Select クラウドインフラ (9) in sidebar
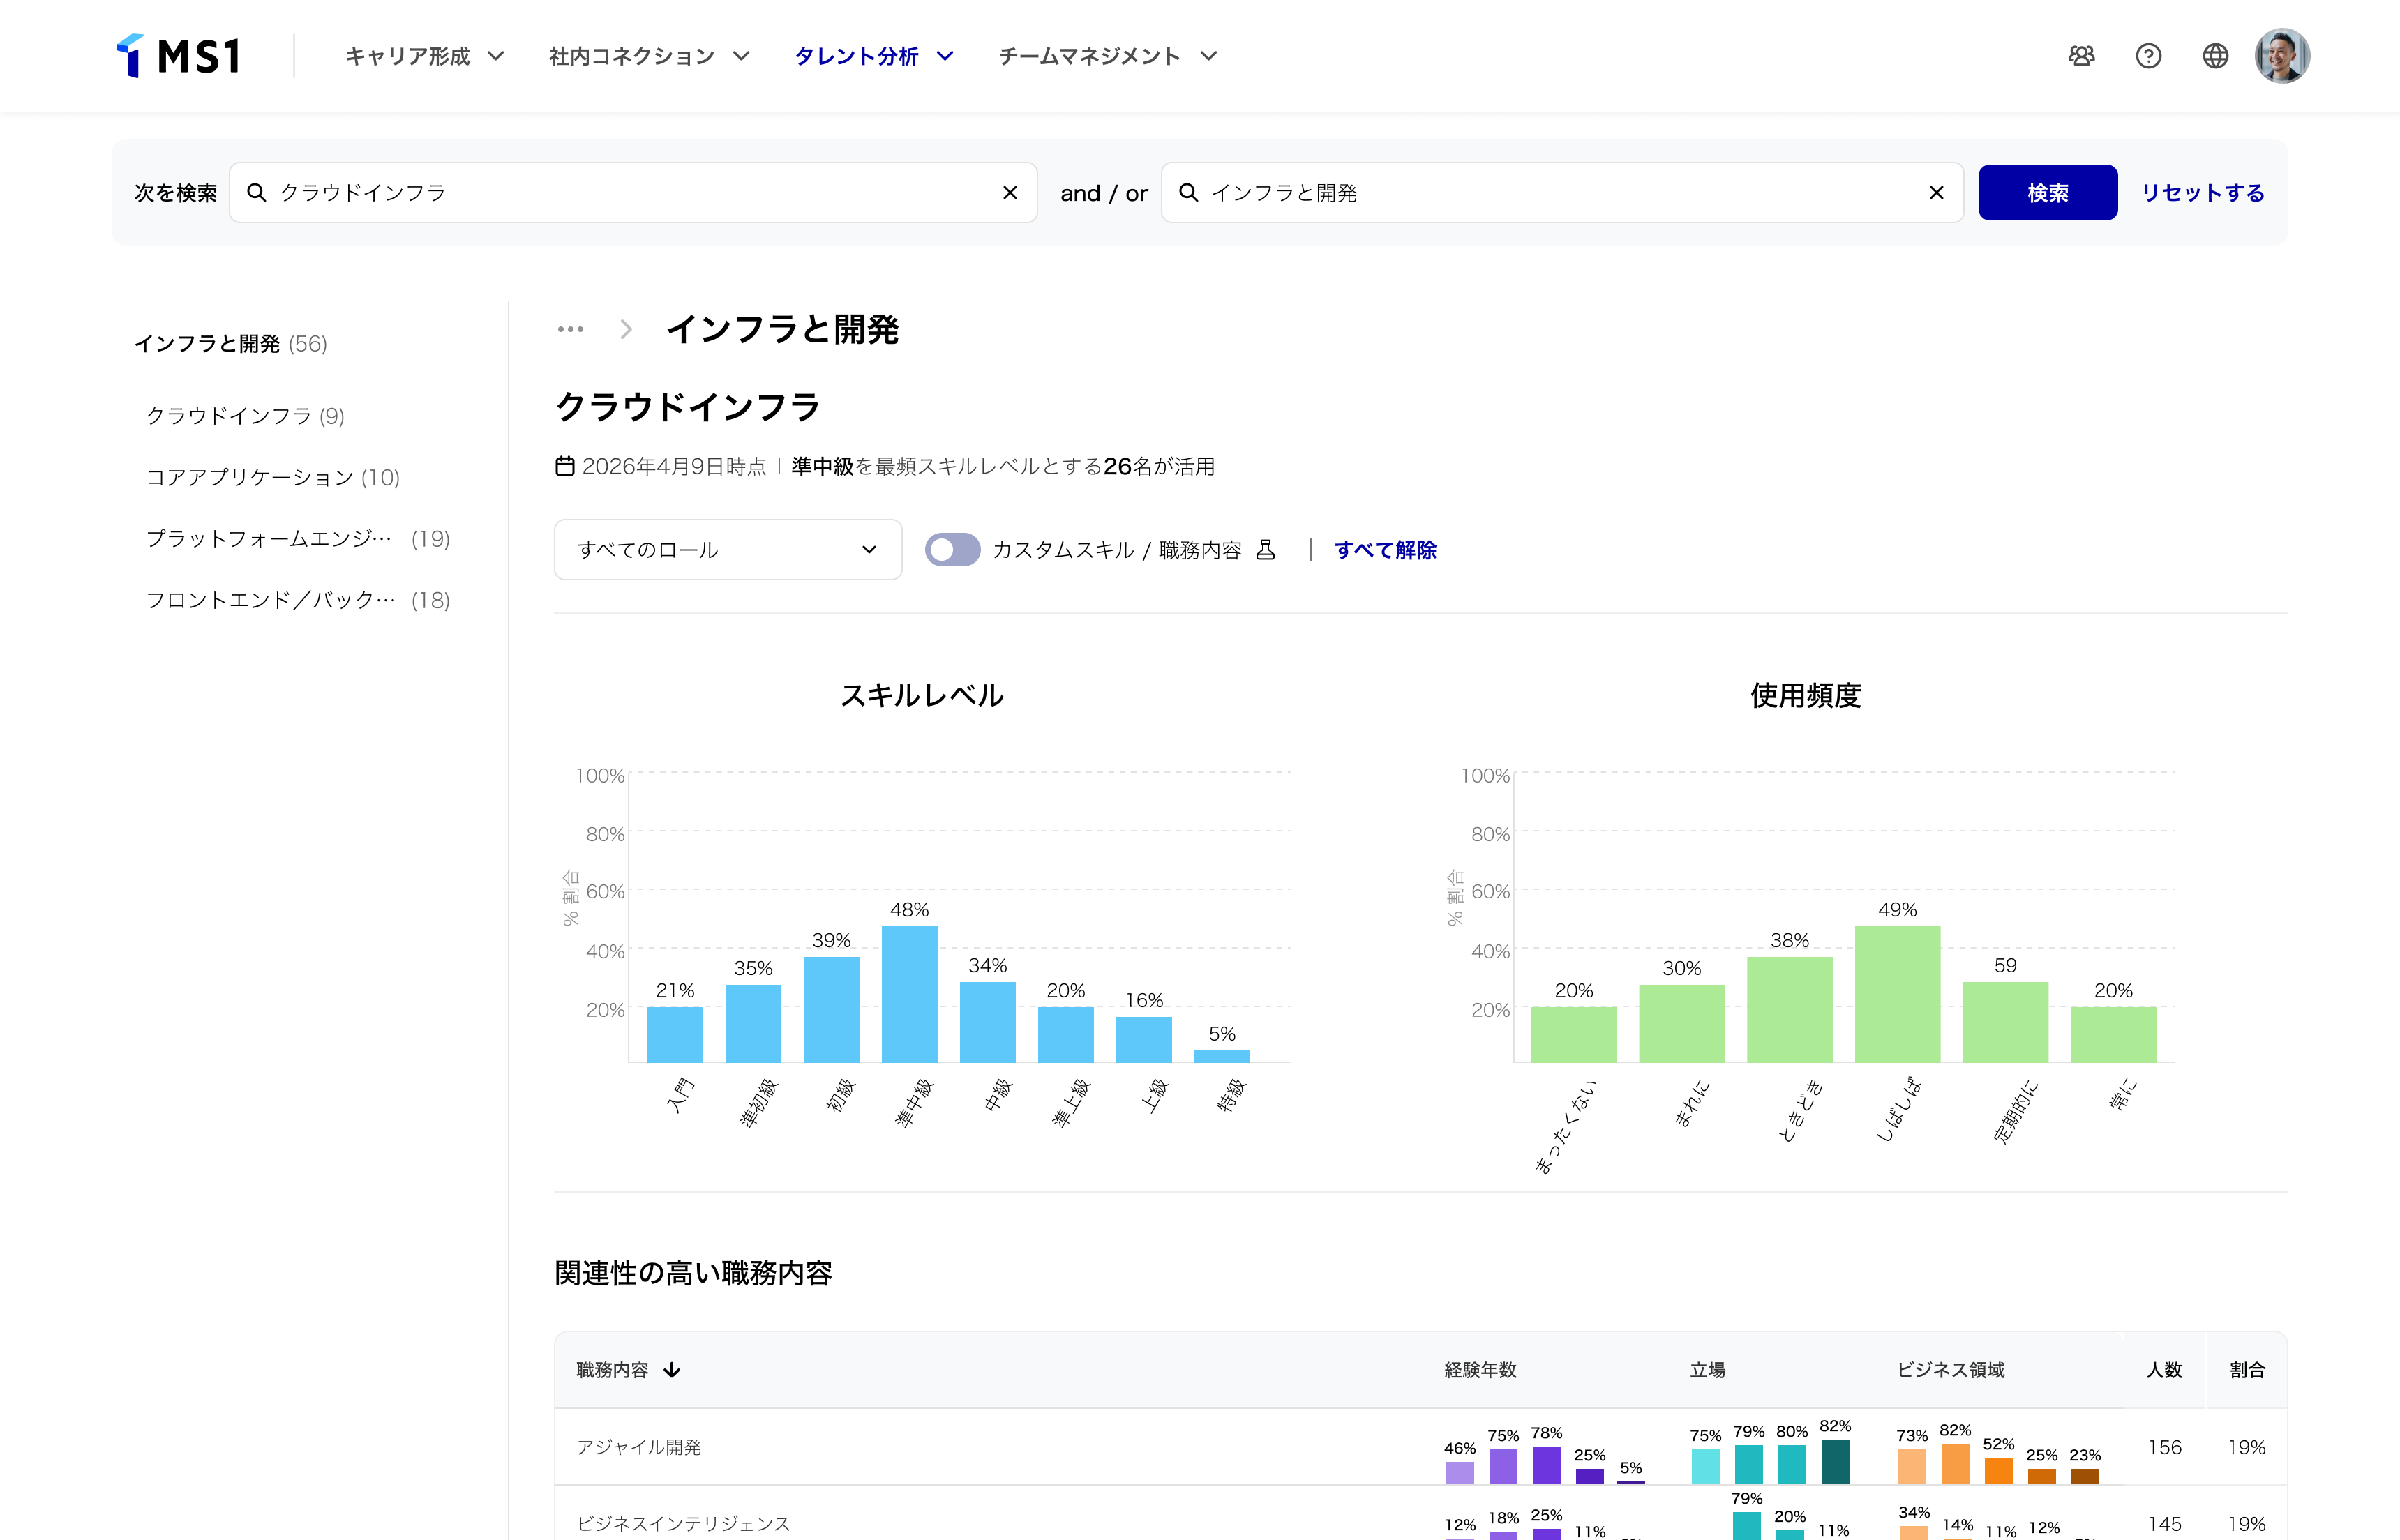The width and height of the screenshot is (2400, 1540). 246,416
